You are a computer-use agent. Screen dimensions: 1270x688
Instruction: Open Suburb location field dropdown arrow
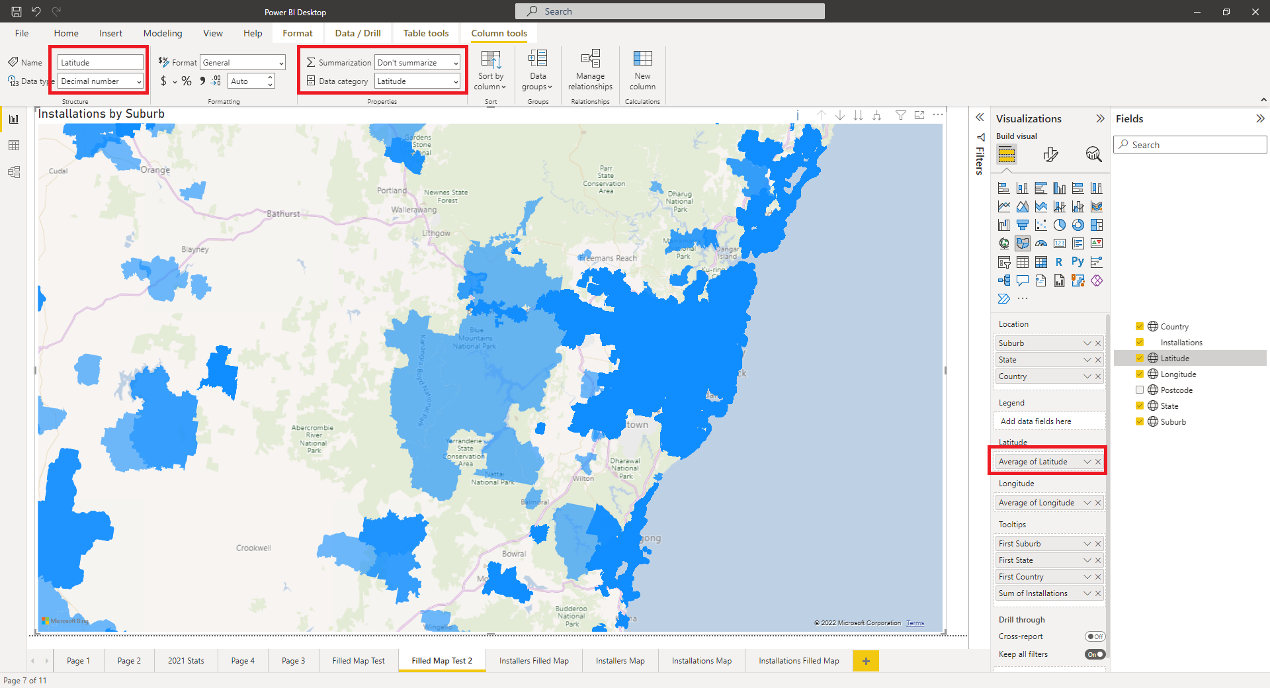point(1087,343)
